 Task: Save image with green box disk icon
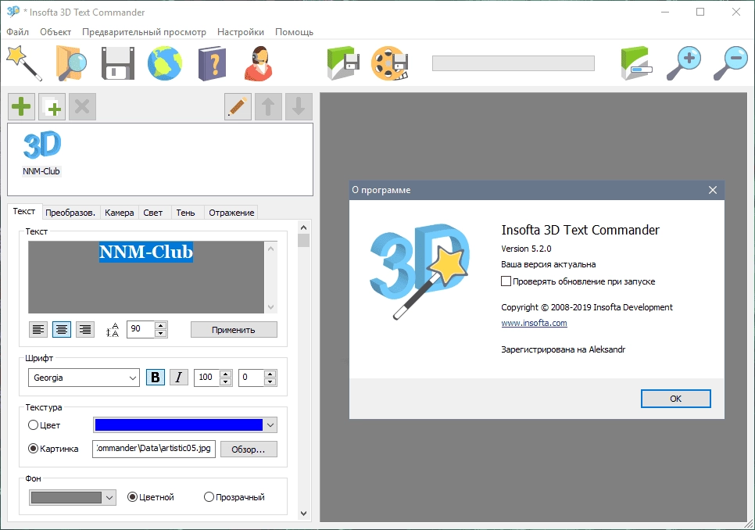pyautogui.click(x=343, y=63)
